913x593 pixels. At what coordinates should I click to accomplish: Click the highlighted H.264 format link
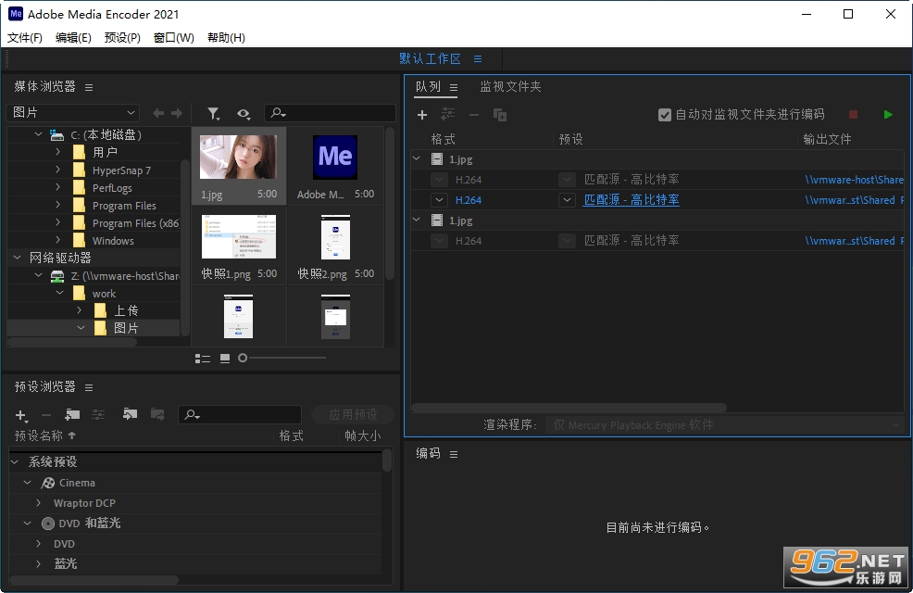coord(469,200)
